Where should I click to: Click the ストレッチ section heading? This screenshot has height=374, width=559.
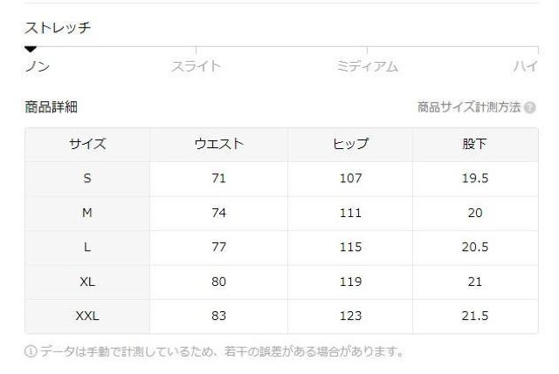coord(57,28)
